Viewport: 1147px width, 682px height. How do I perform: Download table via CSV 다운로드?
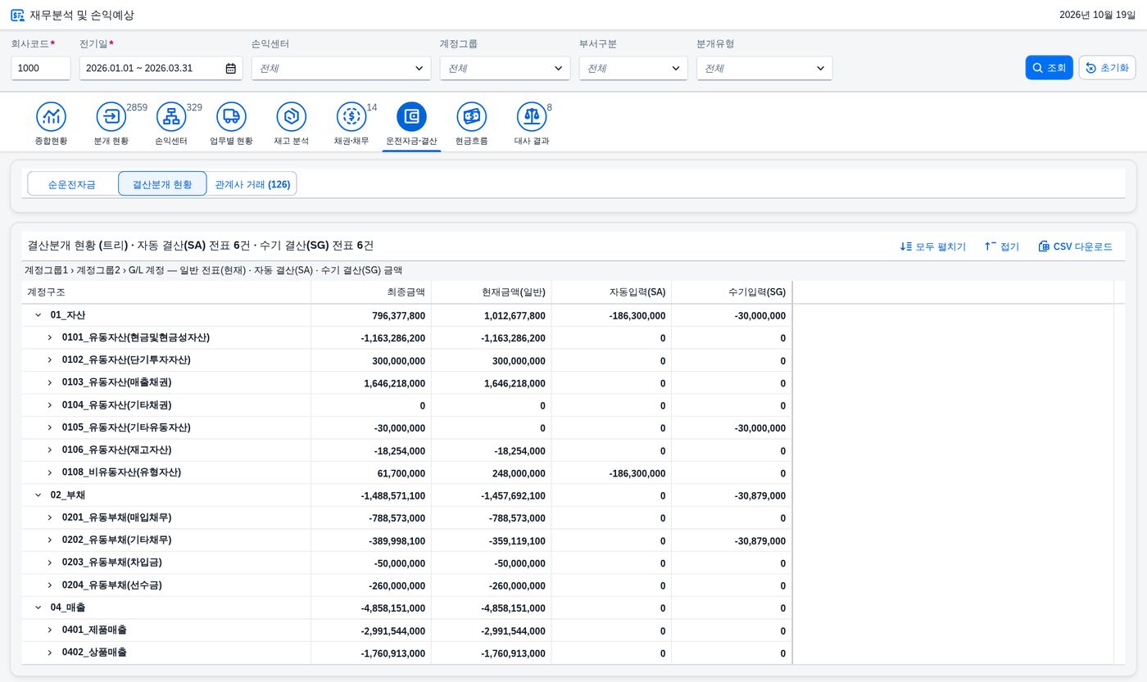pos(1075,246)
